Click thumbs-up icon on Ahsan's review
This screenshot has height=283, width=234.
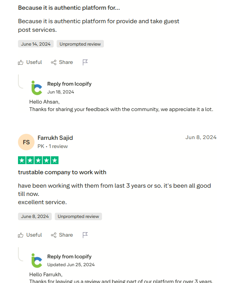coord(21,62)
